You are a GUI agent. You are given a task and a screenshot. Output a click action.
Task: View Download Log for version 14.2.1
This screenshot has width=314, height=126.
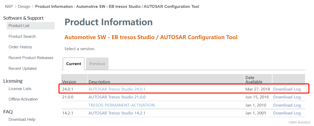tap(287, 113)
